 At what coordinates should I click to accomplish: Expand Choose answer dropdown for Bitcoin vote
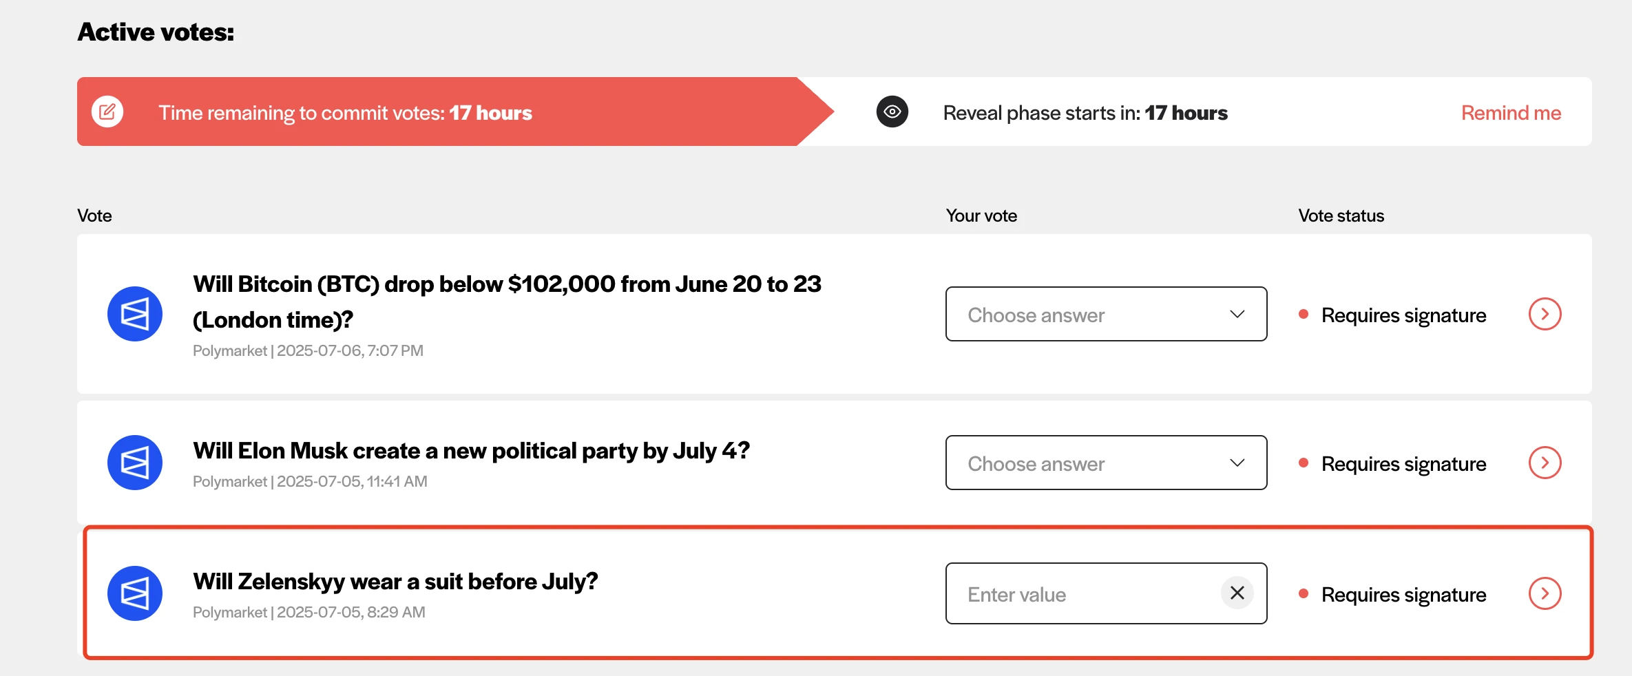pyautogui.click(x=1106, y=314)
